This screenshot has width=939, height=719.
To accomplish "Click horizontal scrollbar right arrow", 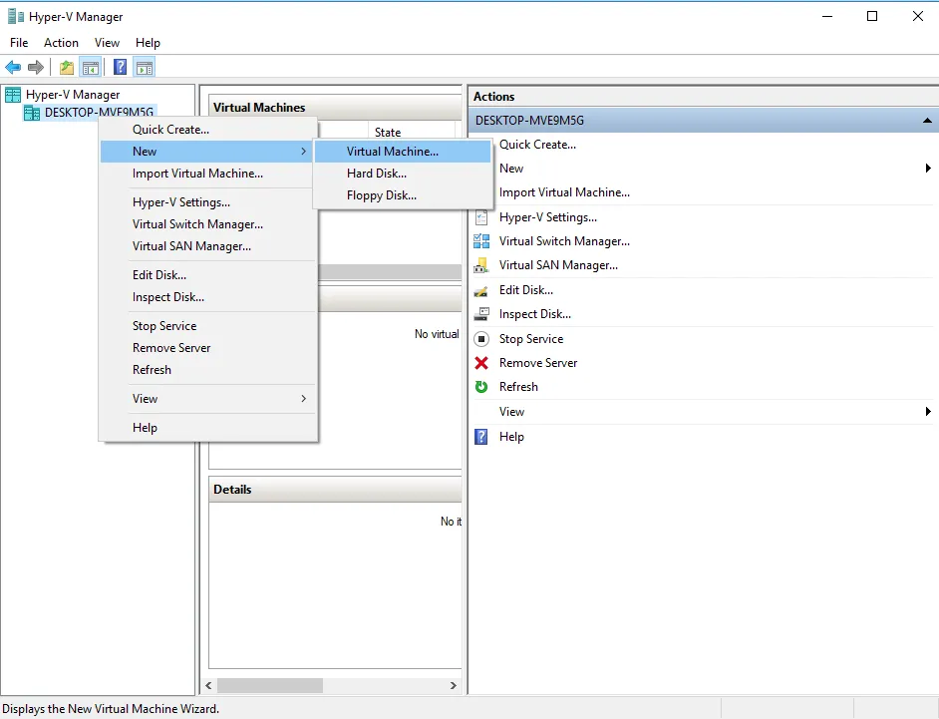I will [454, 685].
